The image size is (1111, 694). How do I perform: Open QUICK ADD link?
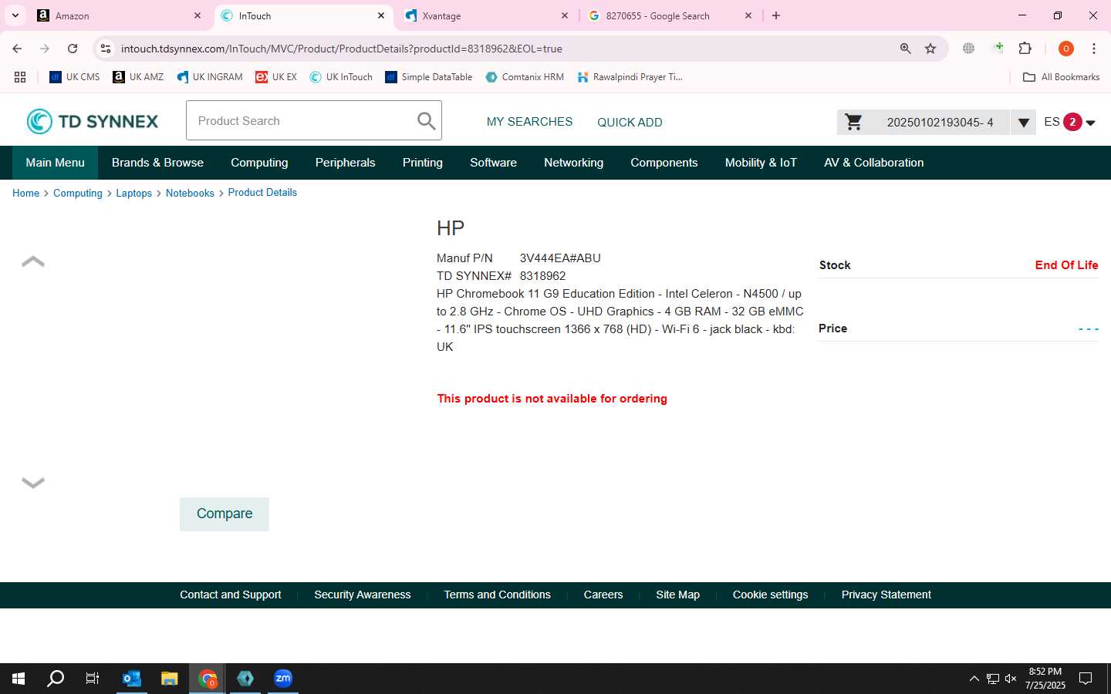tap(630, 122)
